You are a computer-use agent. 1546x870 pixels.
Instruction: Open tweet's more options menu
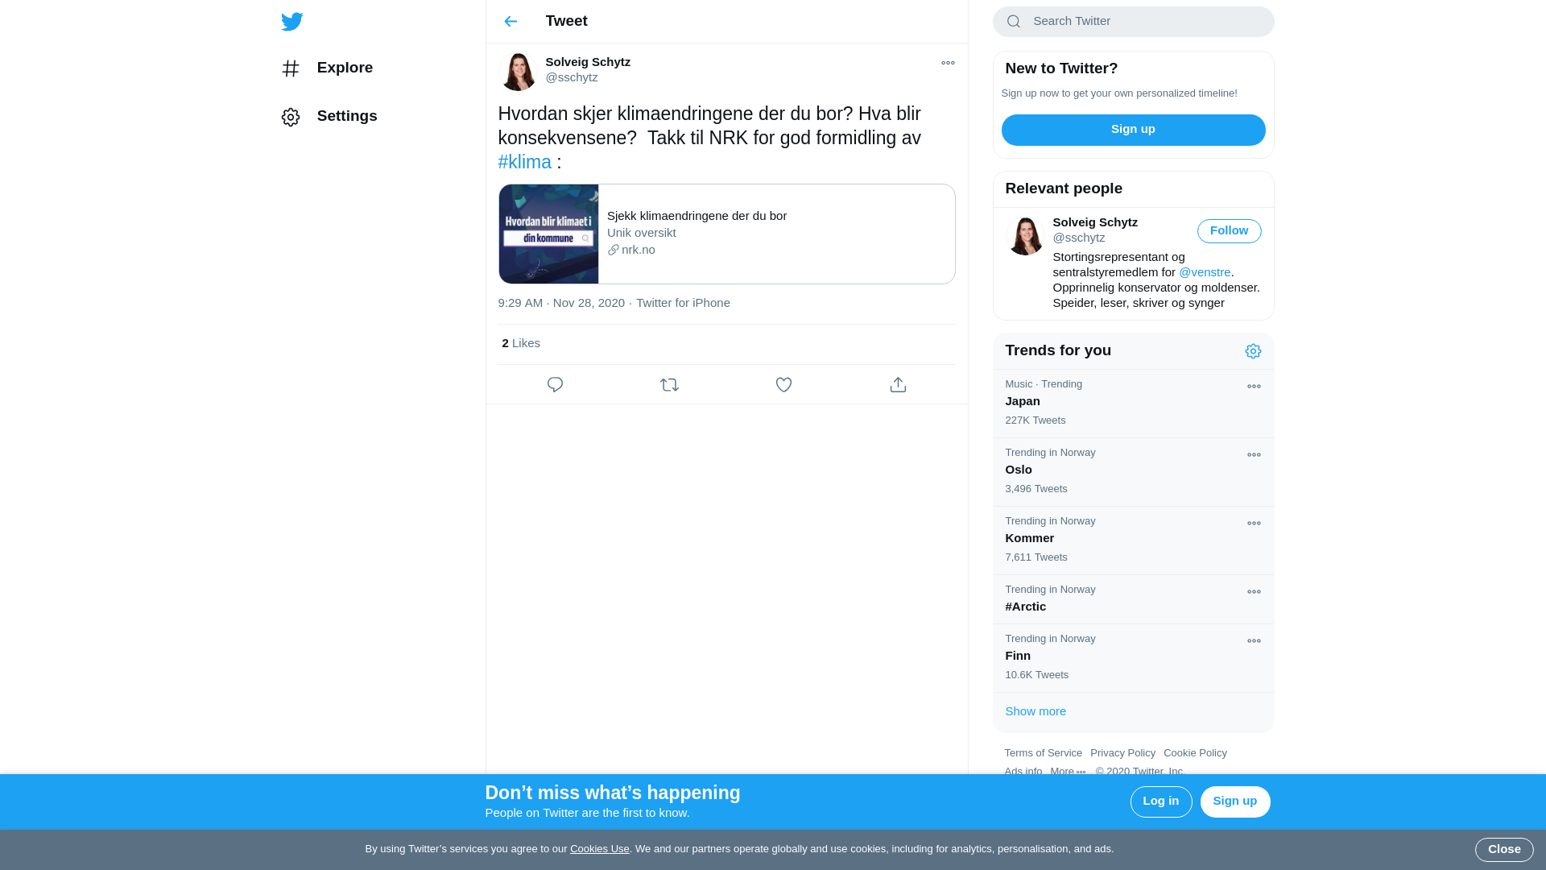948,63
